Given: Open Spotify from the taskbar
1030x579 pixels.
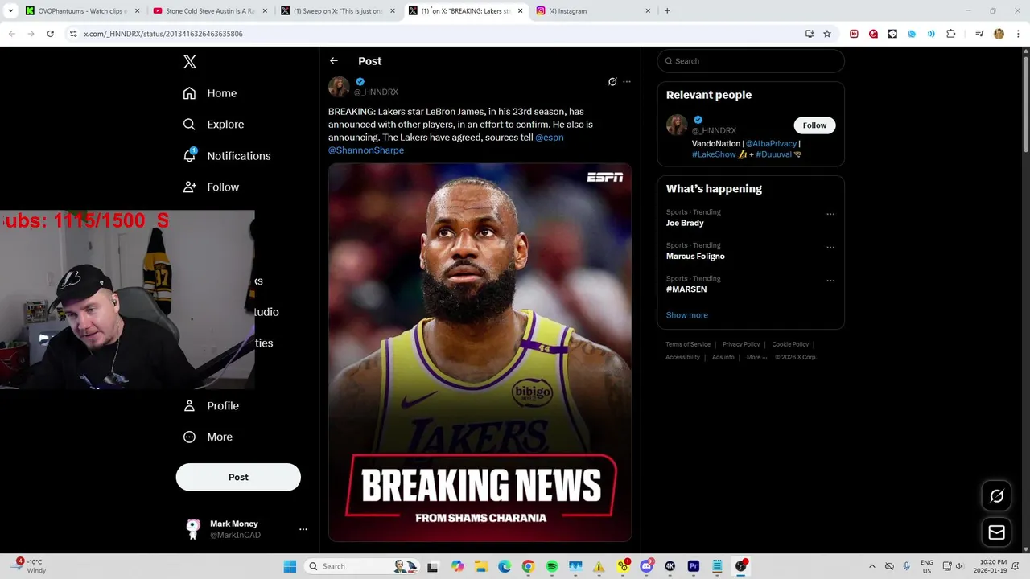Looking at the screenshot, I should [552, 566].
